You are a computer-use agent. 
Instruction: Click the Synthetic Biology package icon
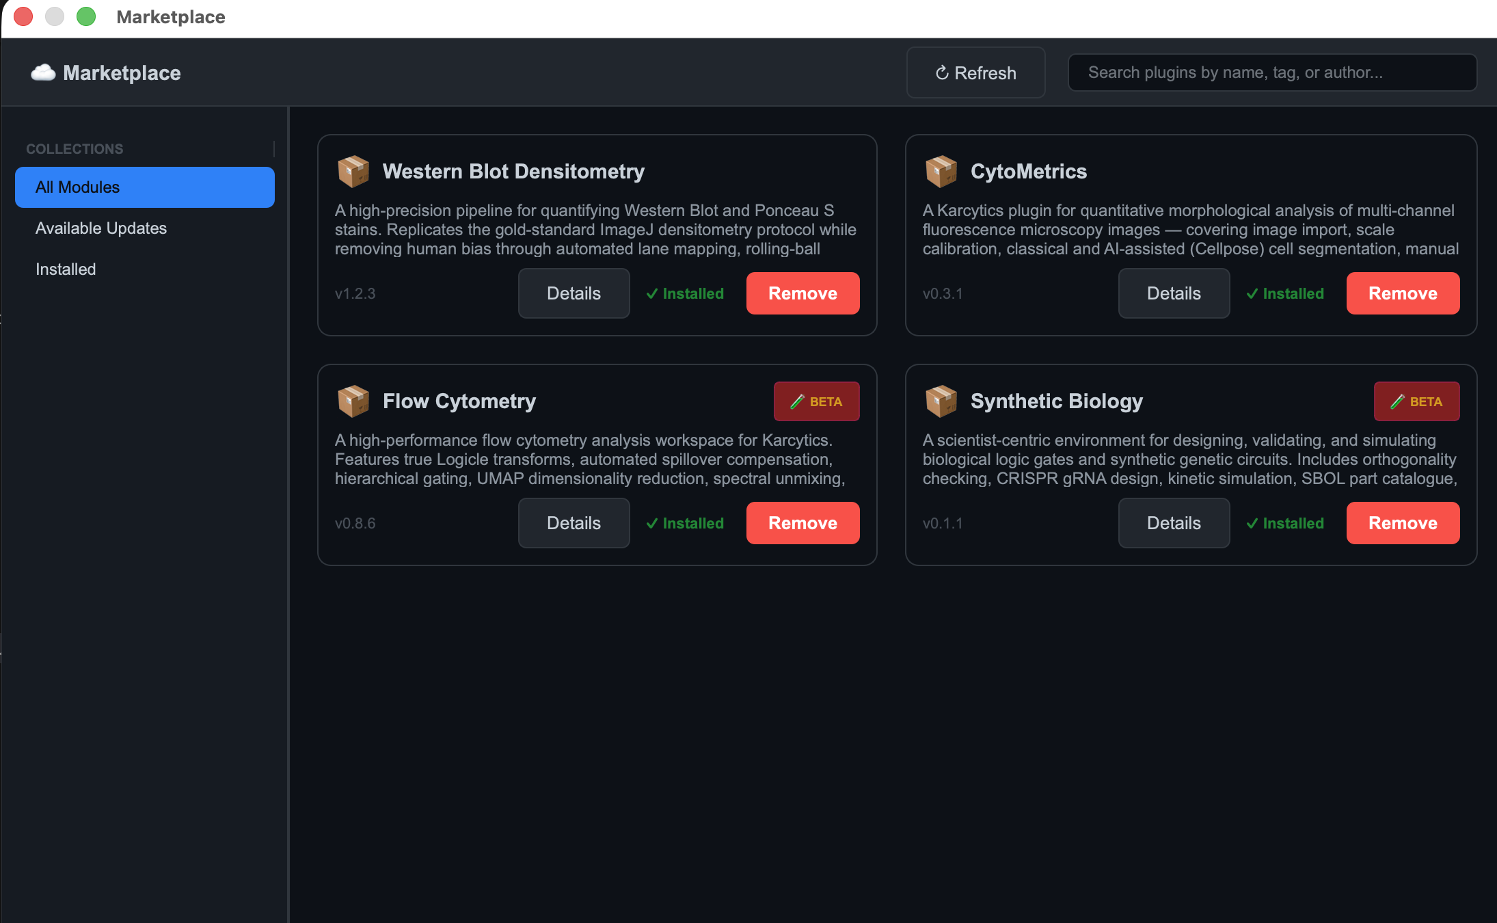(x=941, y=401)
